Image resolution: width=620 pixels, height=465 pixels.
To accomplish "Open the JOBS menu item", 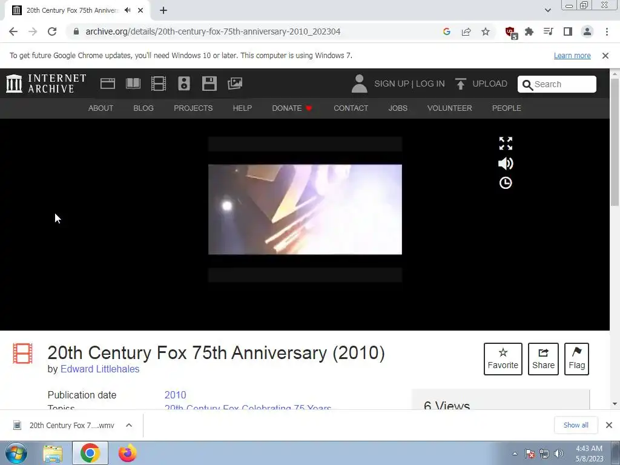I will pyautogui.click(x=398, y=108).
